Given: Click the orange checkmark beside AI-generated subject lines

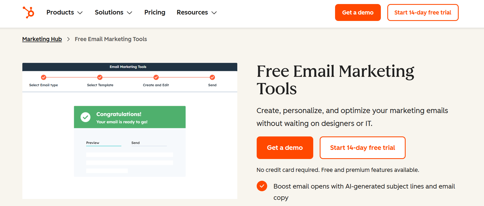Looking at the screenshot, I should point(262,186).
